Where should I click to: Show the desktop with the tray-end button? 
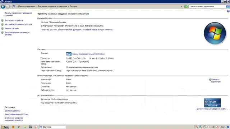click(228, 127)
